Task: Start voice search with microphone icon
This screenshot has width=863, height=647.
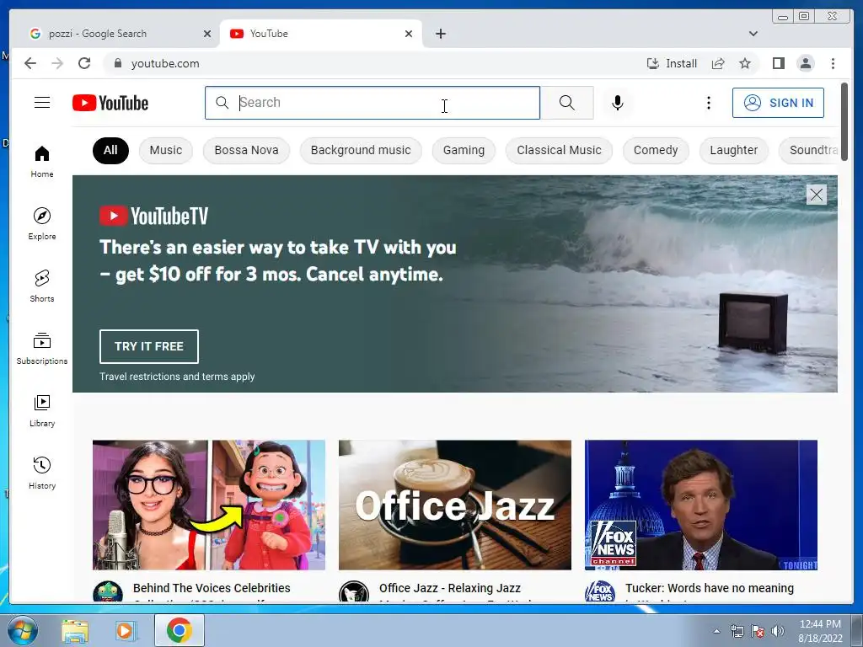Action: tap(618, 102)
